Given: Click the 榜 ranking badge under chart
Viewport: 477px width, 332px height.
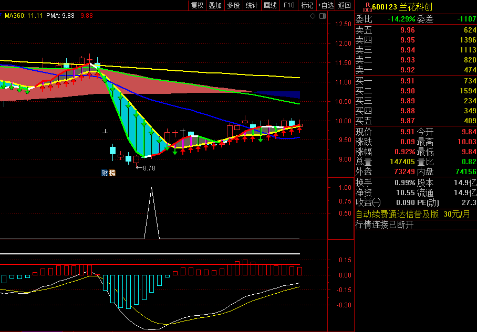Looking at the screenshot, I should click(x=112, y=173).
